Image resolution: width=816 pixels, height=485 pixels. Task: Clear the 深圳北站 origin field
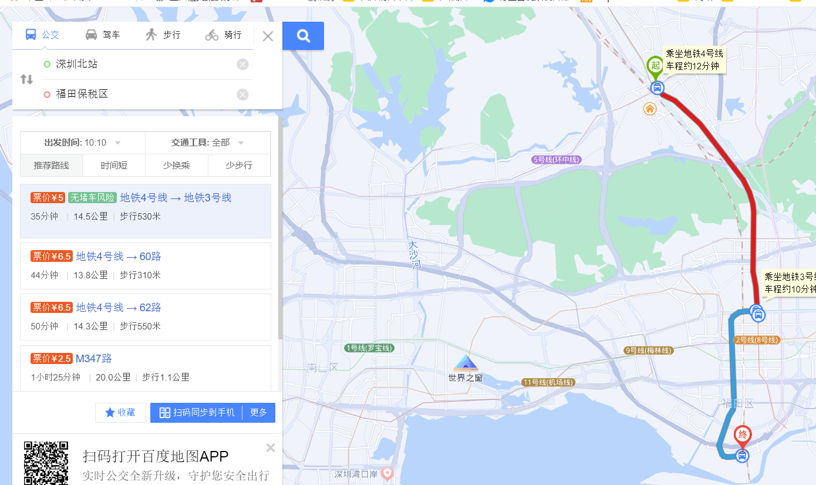pyautogui.click(x=242, y=65)
